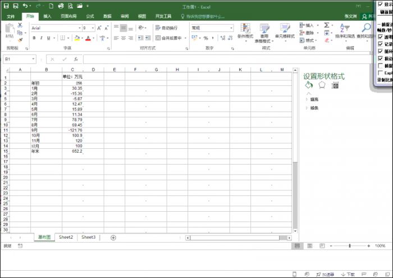Click the Increase decimal places icon

[222, 38]
